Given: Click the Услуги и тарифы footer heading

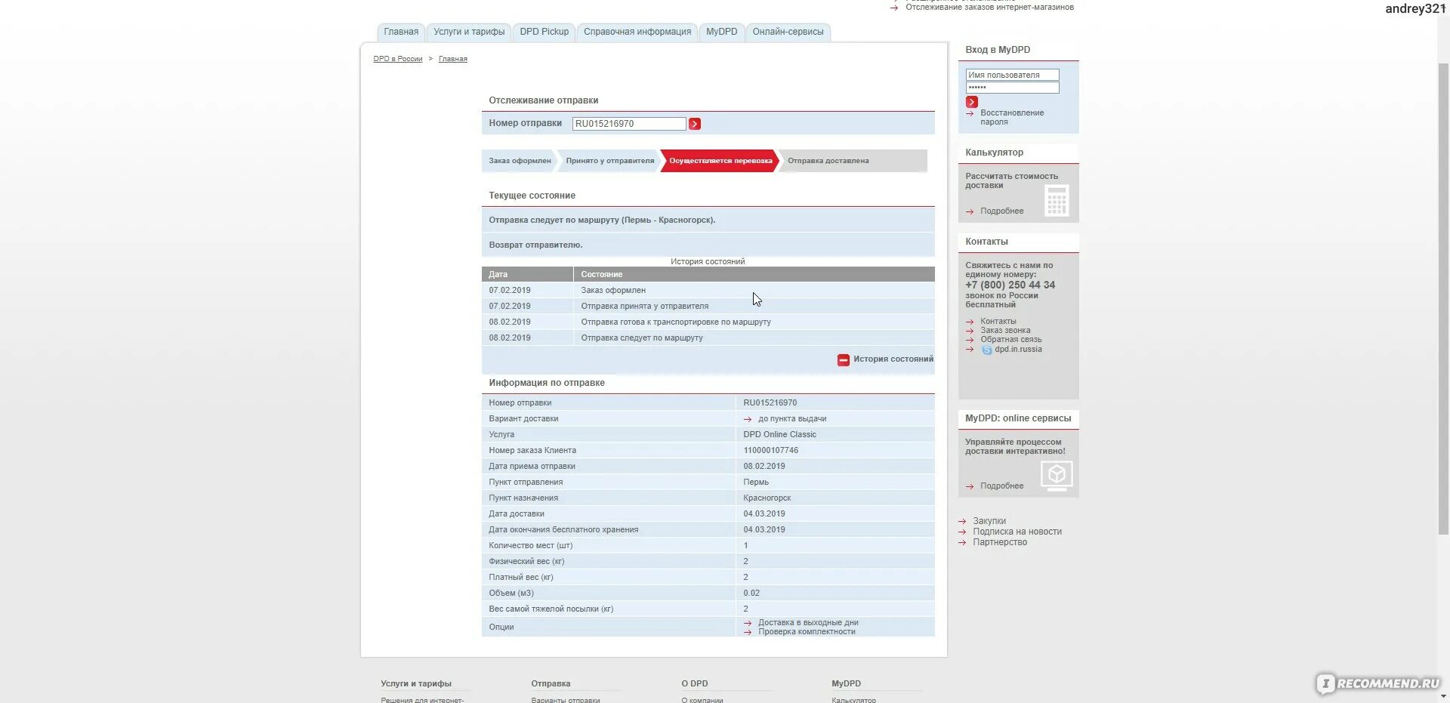Looking at the screenshot, I should click(x=416, y=684).
